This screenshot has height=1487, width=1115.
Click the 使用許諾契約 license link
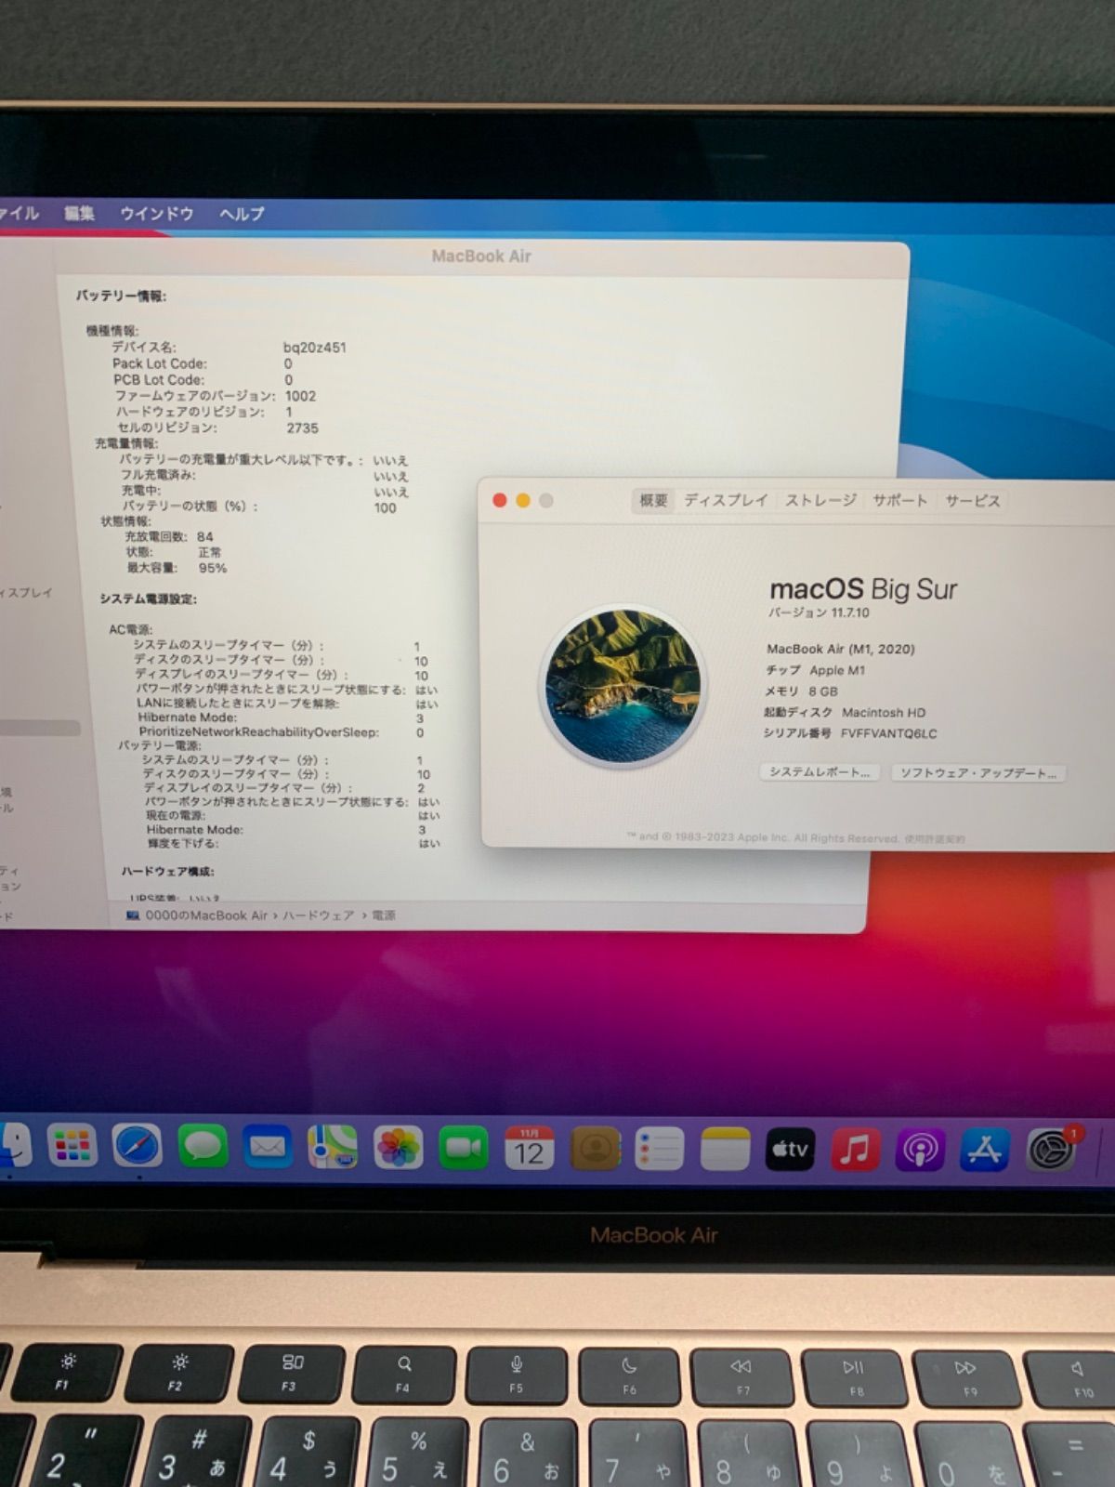(936, 838)
